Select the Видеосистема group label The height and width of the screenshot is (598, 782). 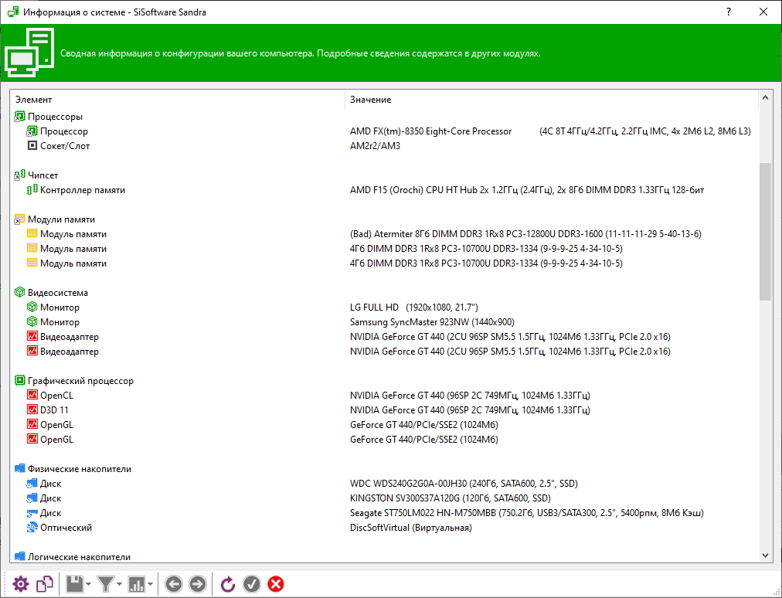pyautogui.click(x=58, y=293)
